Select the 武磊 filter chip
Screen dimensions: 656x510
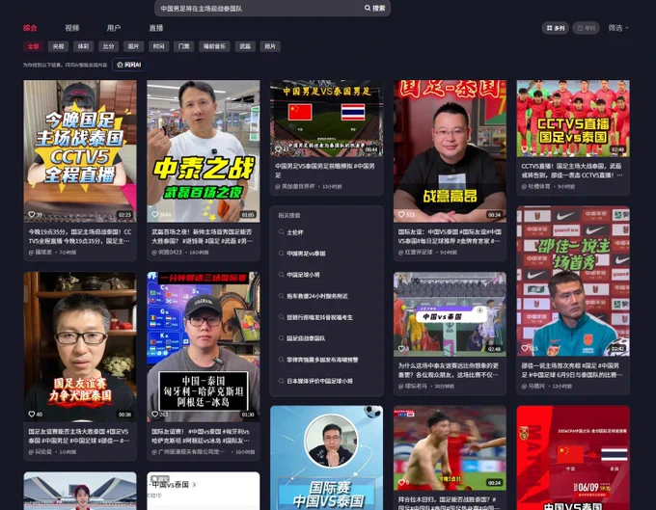tap(245, 46)
